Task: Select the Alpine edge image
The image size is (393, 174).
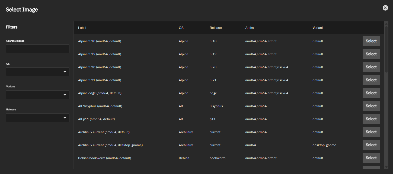Action: click(x=371, y=93)
